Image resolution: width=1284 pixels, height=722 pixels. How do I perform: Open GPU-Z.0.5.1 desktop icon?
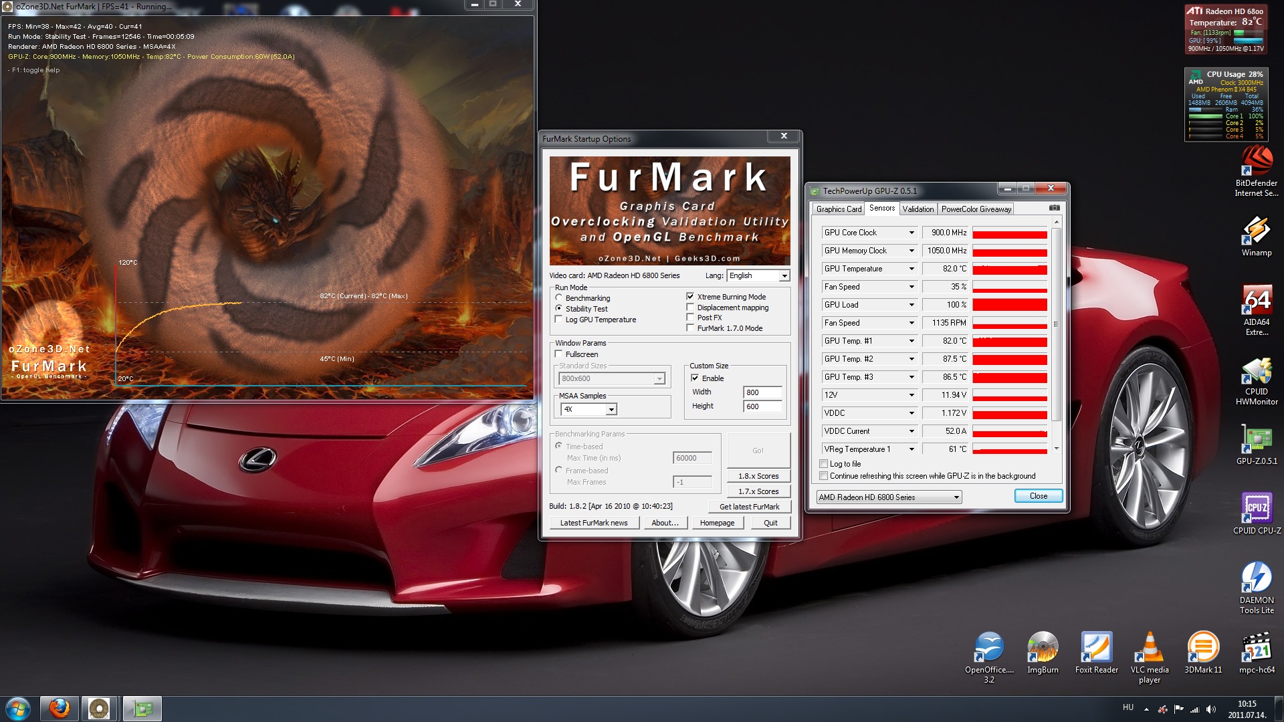[x=1257, y=445]
